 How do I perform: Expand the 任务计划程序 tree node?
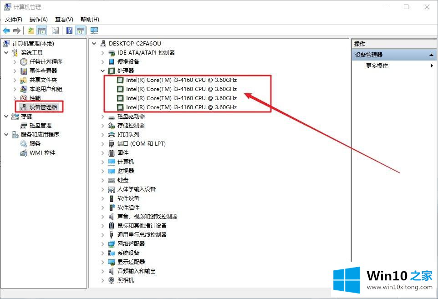pyautogui.click(x=15, y=62)
